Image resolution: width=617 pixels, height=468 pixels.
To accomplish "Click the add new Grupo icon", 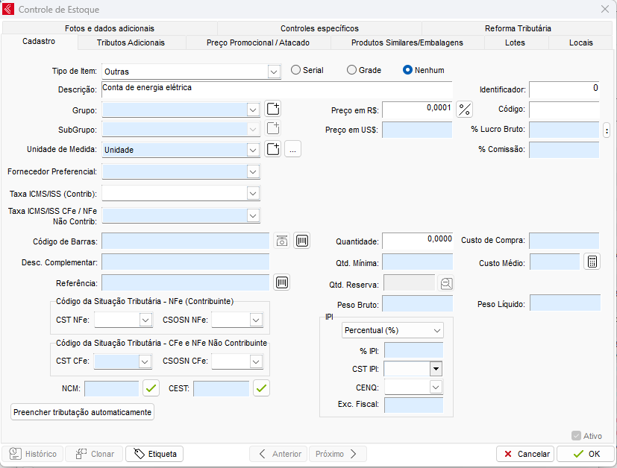I will point(273,110).
